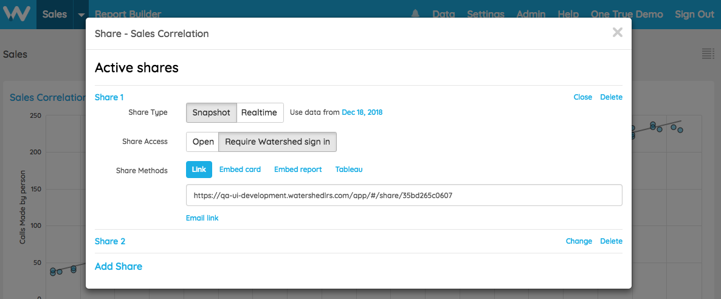Click the Sales Correlation card title
Screen dimensions: 721x299
[x=48, y=97]
